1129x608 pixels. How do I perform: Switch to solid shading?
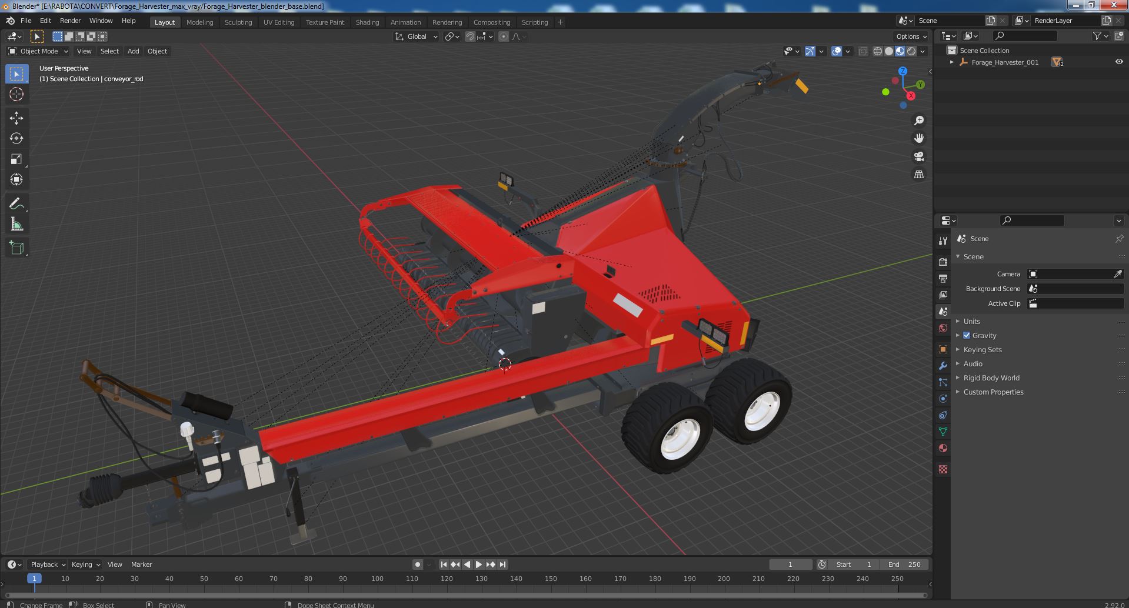889,51
